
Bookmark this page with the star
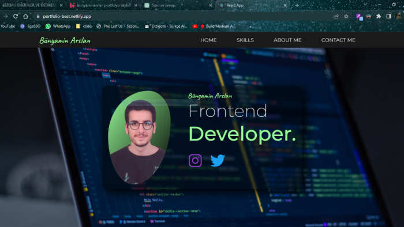coord(346,16)
